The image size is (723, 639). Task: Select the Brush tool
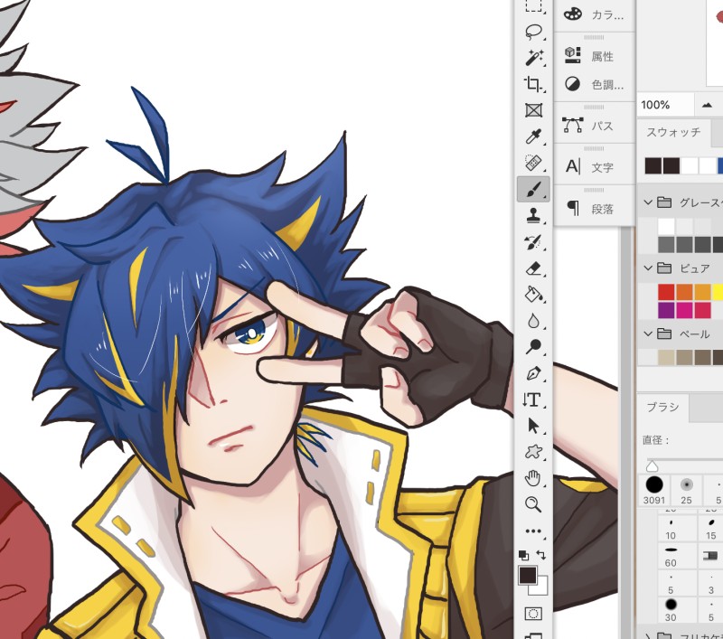[533, 189]
